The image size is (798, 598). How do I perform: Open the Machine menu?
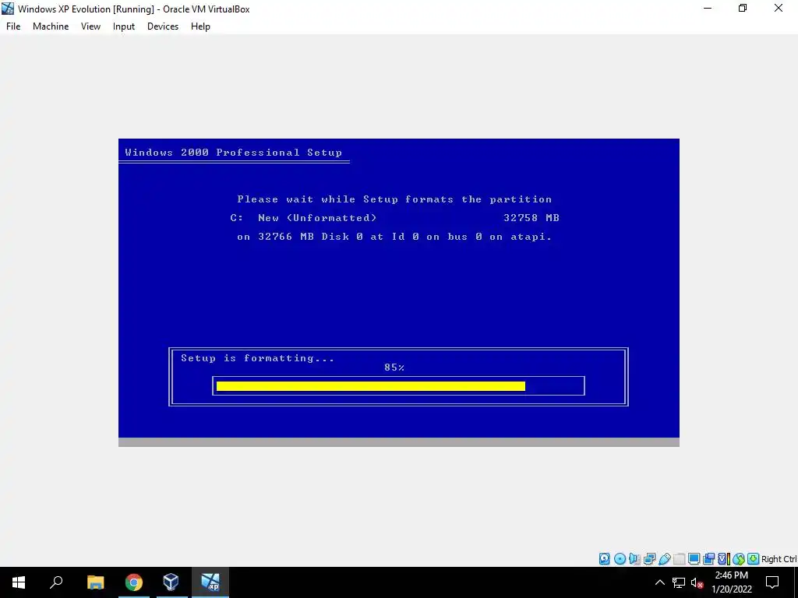tap(51, 26)
